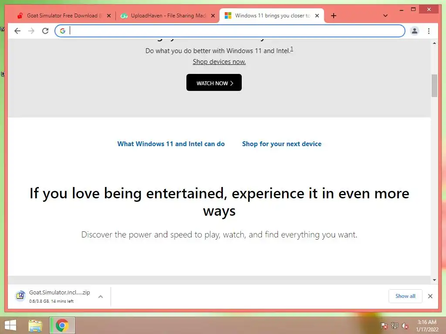This screenshot has width=446, height=334.
Task: Follow the Shop devices now link
Action: coord(219,62)
